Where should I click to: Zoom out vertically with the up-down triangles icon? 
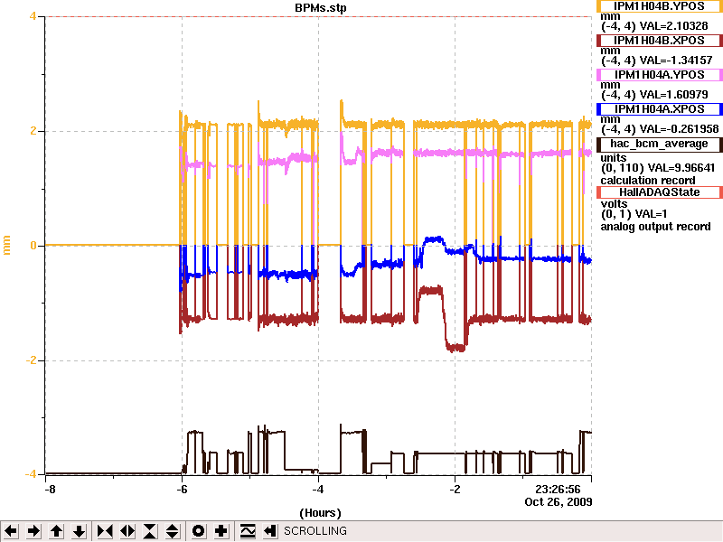(x=173, y=531)
